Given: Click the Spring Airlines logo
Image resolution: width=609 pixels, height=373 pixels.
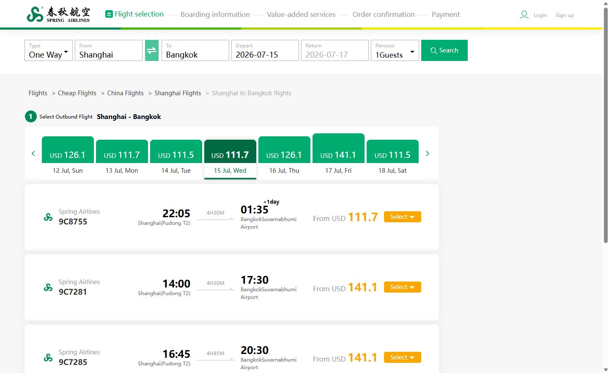Looking at the screenshot, I should (x=58, y=14).
